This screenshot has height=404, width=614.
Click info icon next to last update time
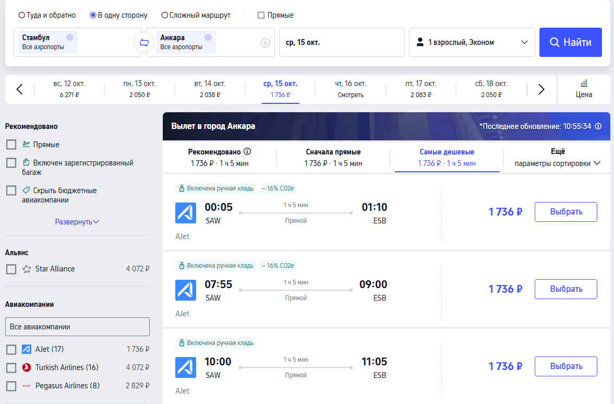pyautogui.click(x=598, y=126)
